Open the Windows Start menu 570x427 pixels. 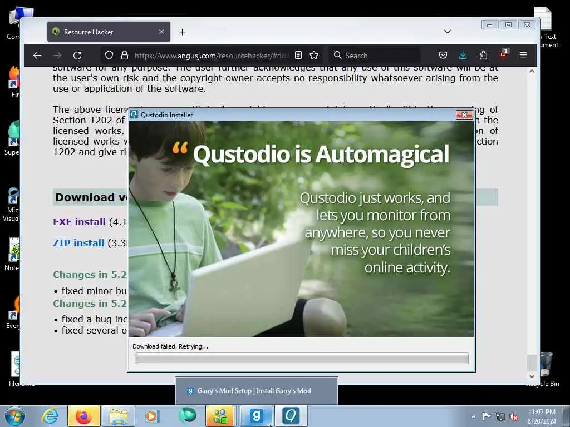14,416
